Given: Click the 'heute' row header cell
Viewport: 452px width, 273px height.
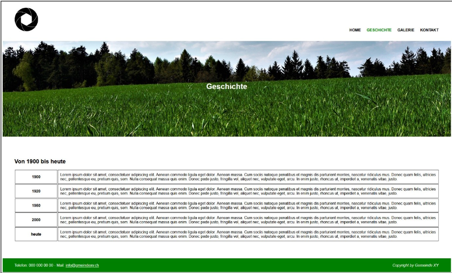Looking at the screenshot, I should pyautogui.click(x=36, y=234).
